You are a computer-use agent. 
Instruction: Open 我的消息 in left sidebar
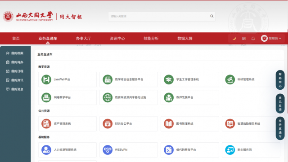[15, 89]
